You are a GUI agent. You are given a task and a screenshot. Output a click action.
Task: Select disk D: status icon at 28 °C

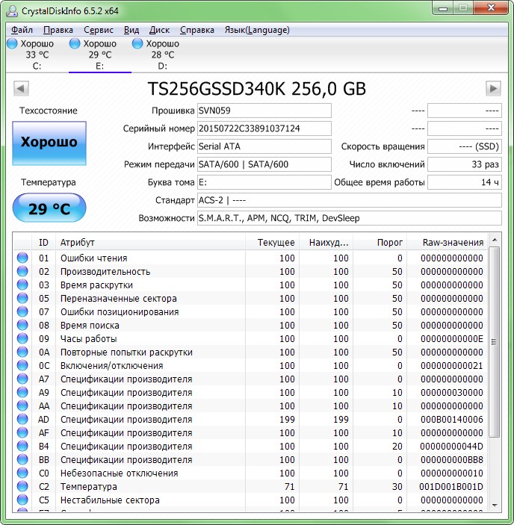click(137, 43)
